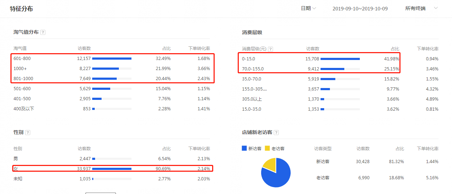Click the 2019-09-10~2019-10-09 date range
The width and height of the screenshot is (452, 194).
tap(360, 9)
